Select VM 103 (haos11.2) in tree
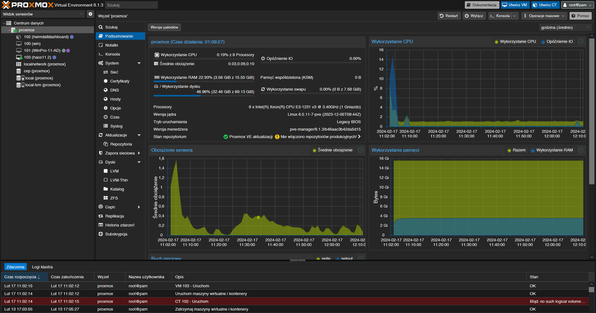 point(37,57)
